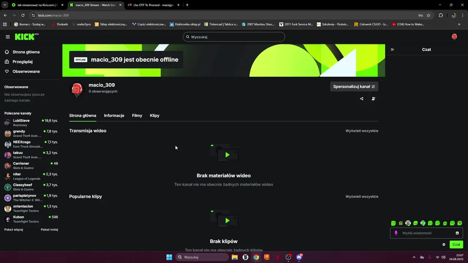Image resolution: width=468 pixels, height=263 pixels.
Task: Show more bookmarks with the chevron
Action: click(x=459, y=24)
